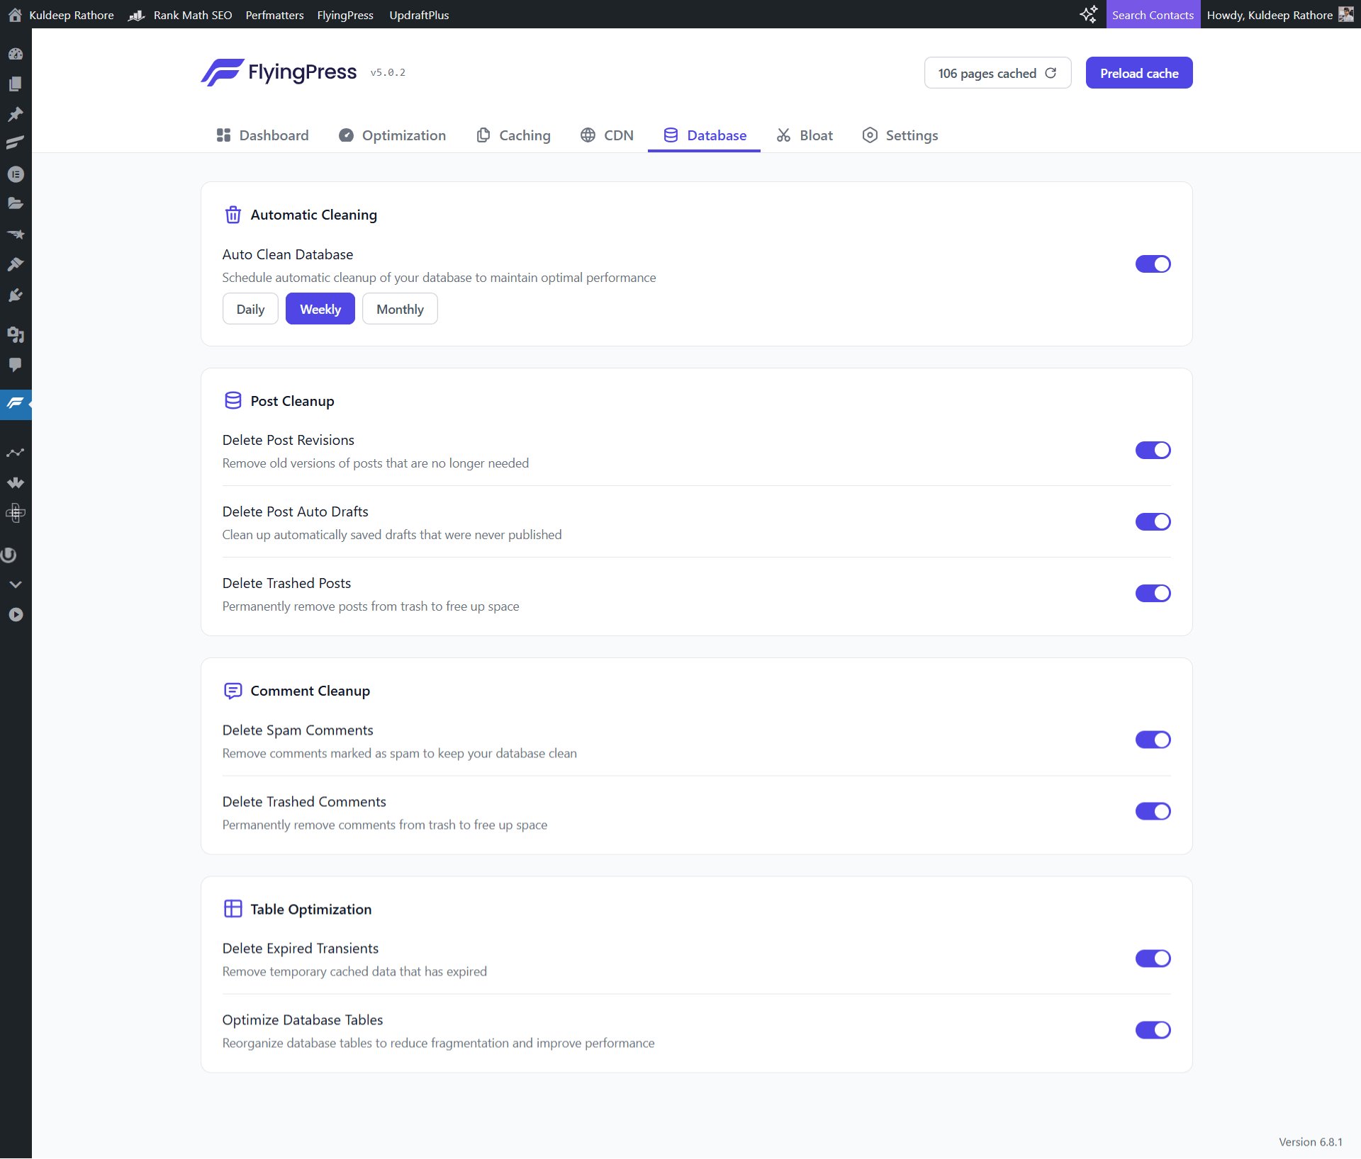Click the shooting star icon in sidebar

(16, 234)
